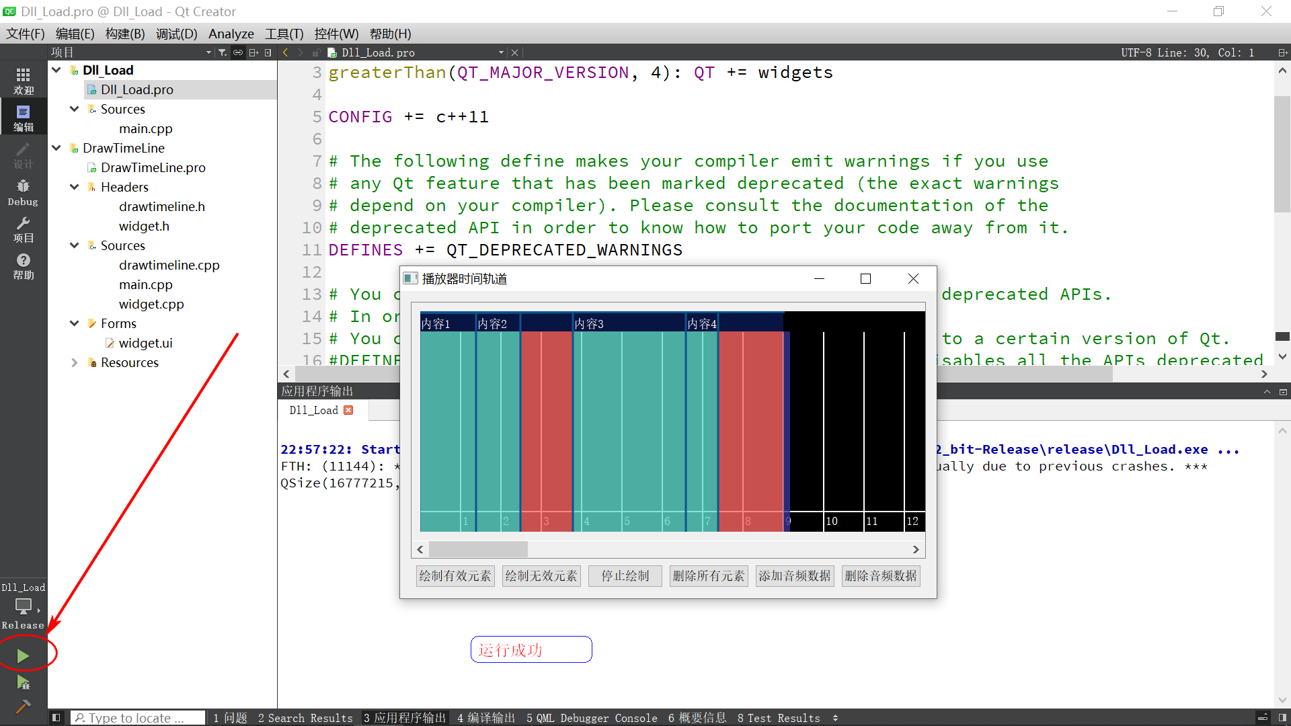This screenshot has height=726, width=1291.
Task: Collapse the DrawTimeLine project node
Action: pyautogui.click(x=56, y=148)
